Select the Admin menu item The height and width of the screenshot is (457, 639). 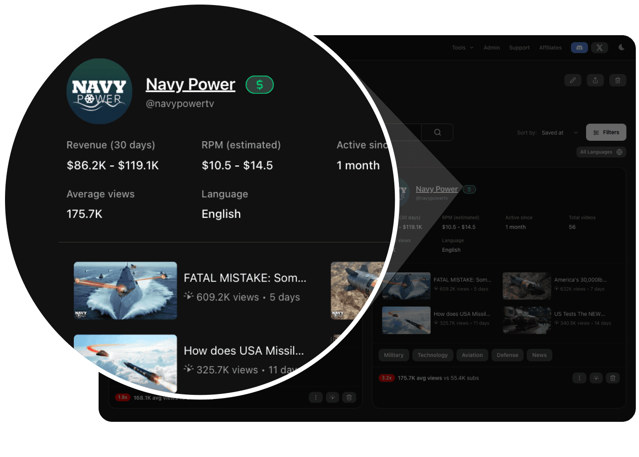pyautogui.click(x=492, y=48)
